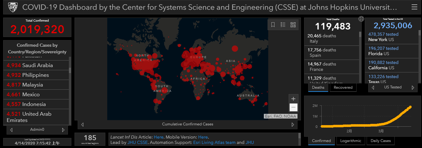Viewport: 422px width, 148px height.
Task: Open the hamburger menu in the header
Action: [x=414, y=7]
